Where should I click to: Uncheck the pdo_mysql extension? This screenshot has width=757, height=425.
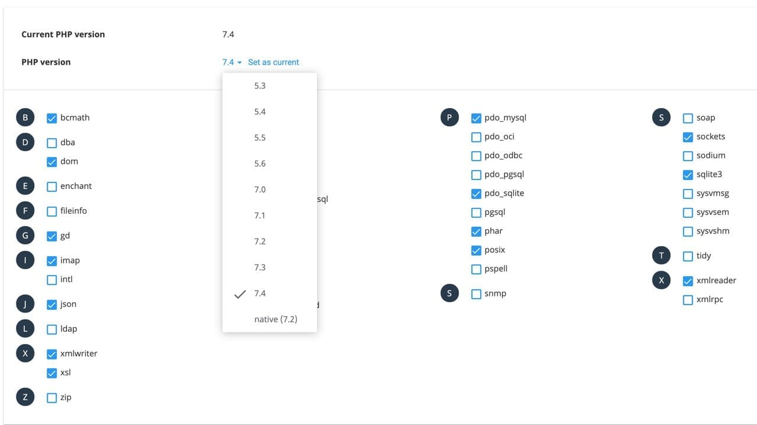476,118
